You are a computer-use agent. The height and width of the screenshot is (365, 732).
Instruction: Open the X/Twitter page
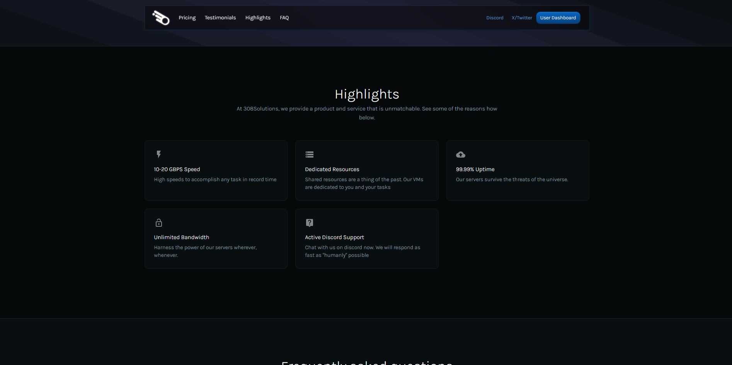click(x=522, y=17)
